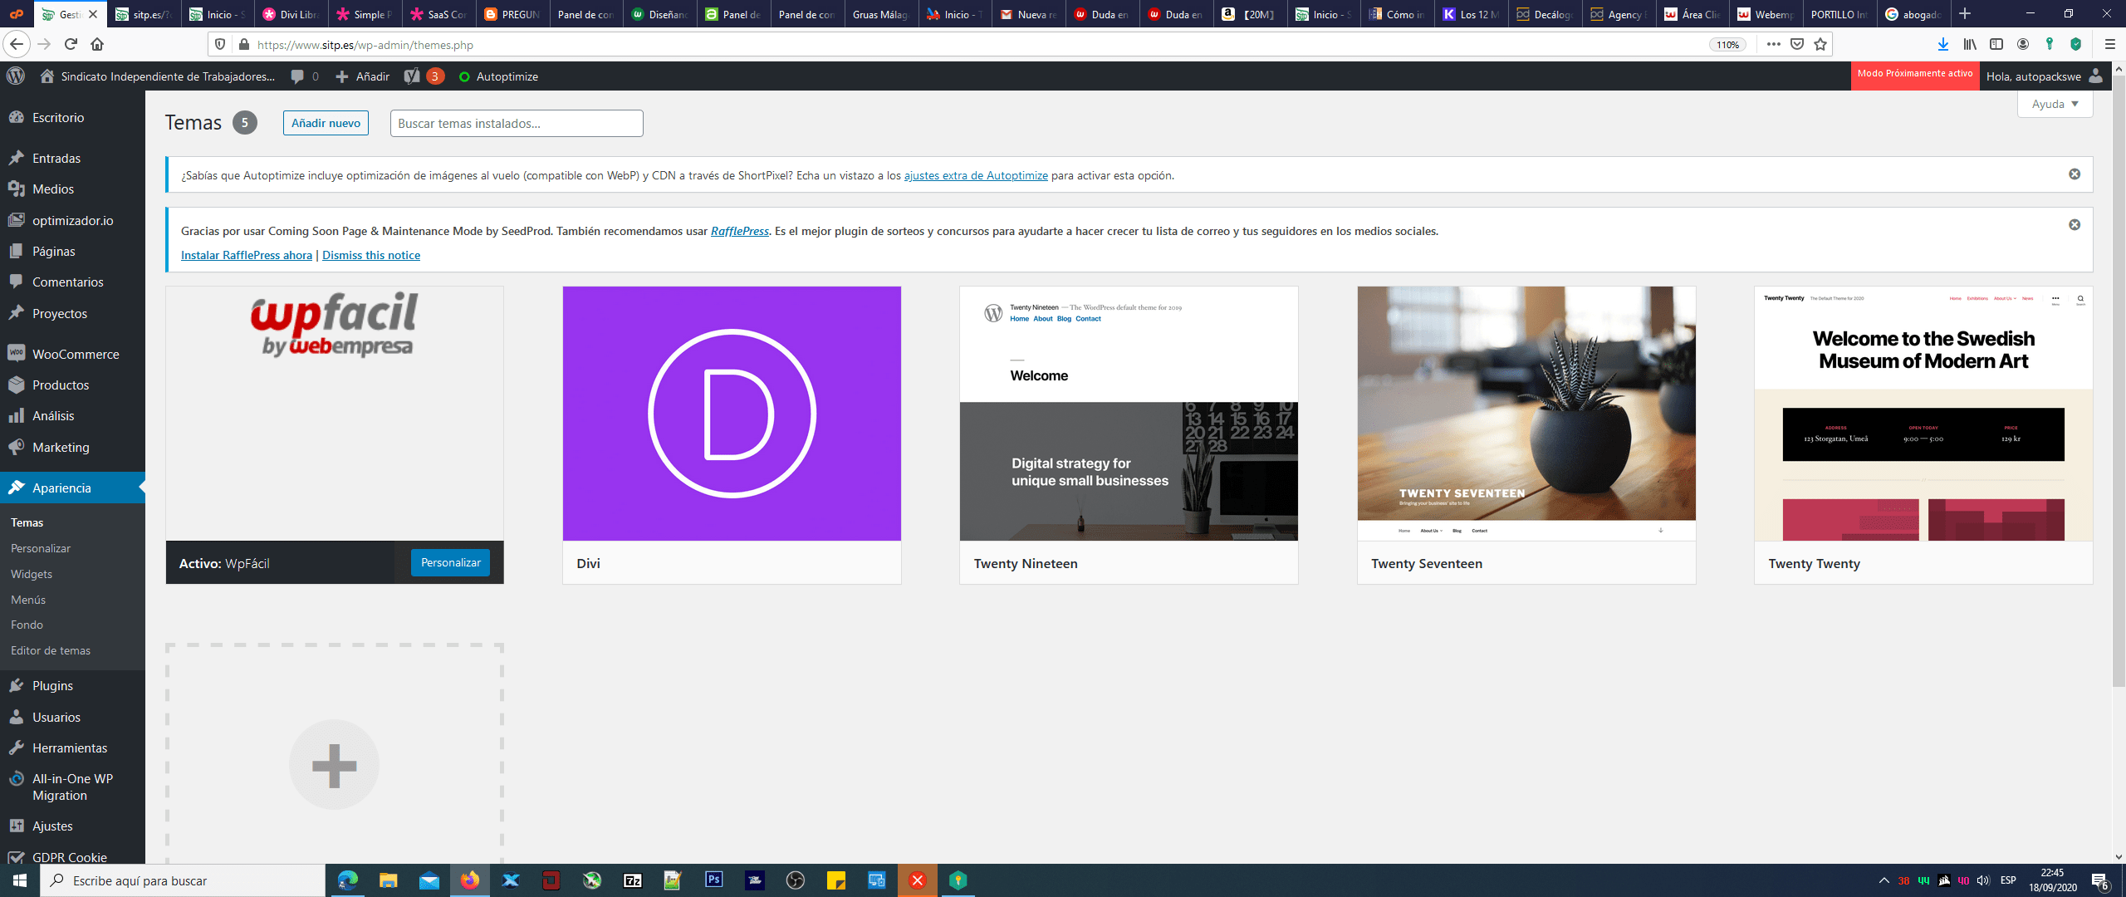Open a new browser tab with plus

(x=1965, y=13)
